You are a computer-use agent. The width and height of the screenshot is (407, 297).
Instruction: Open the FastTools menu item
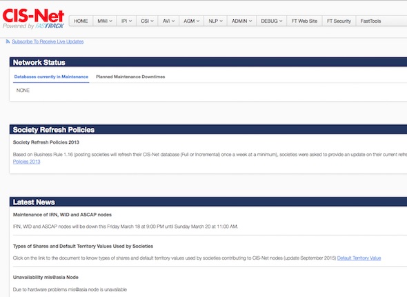pyautogui.click(x=370, y=21)
